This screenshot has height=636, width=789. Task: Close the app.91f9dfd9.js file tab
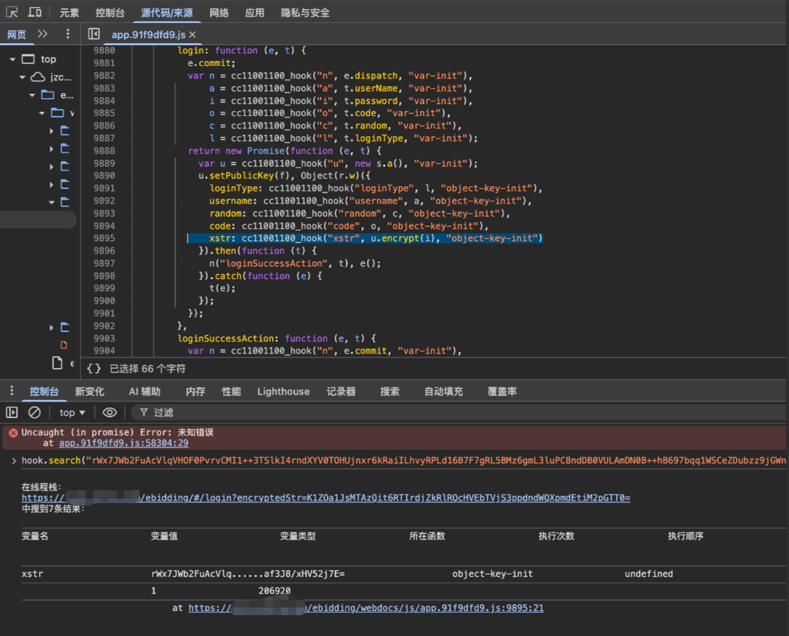coord(193,35)
